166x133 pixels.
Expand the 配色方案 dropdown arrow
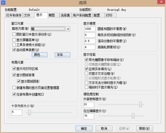68,29
